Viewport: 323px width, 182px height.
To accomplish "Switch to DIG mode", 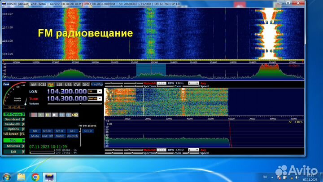I will [x=86, y=84].
